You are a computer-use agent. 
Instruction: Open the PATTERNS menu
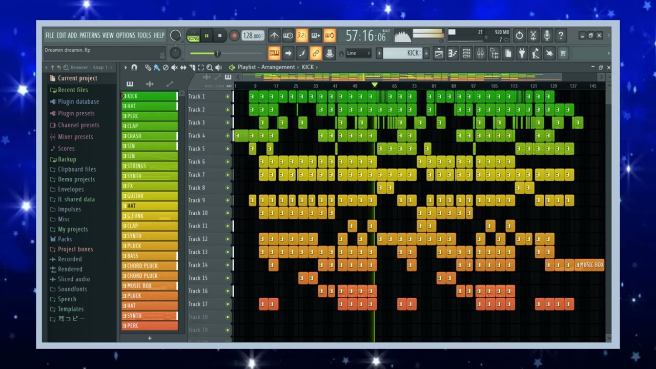click(x=90, y=35)
